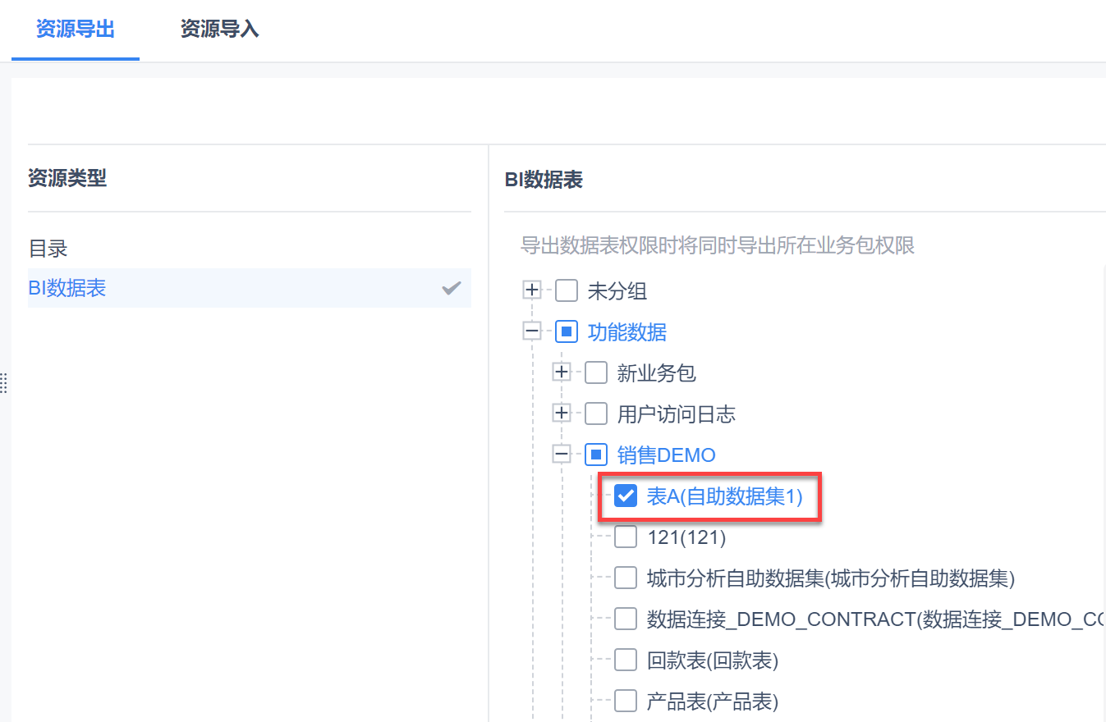Expand the 新业务包 tree node
This screenshot has width=1106, height=722.
[x=562, y=372]
